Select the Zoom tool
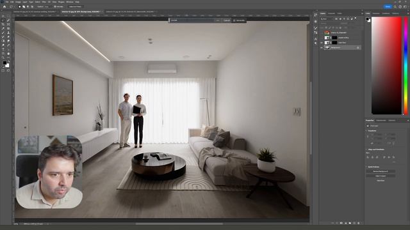 point(3,57)
